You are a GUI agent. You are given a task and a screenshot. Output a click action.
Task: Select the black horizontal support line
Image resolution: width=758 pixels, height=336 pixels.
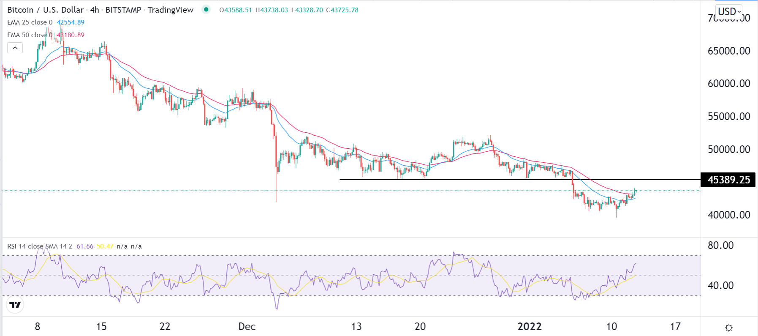coord(465,180)
